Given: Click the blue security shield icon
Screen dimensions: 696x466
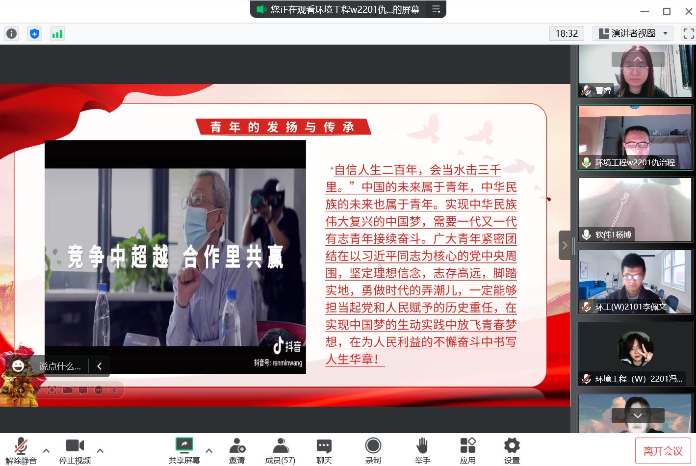Looking at the screenshot, I should tap(34, 34).
